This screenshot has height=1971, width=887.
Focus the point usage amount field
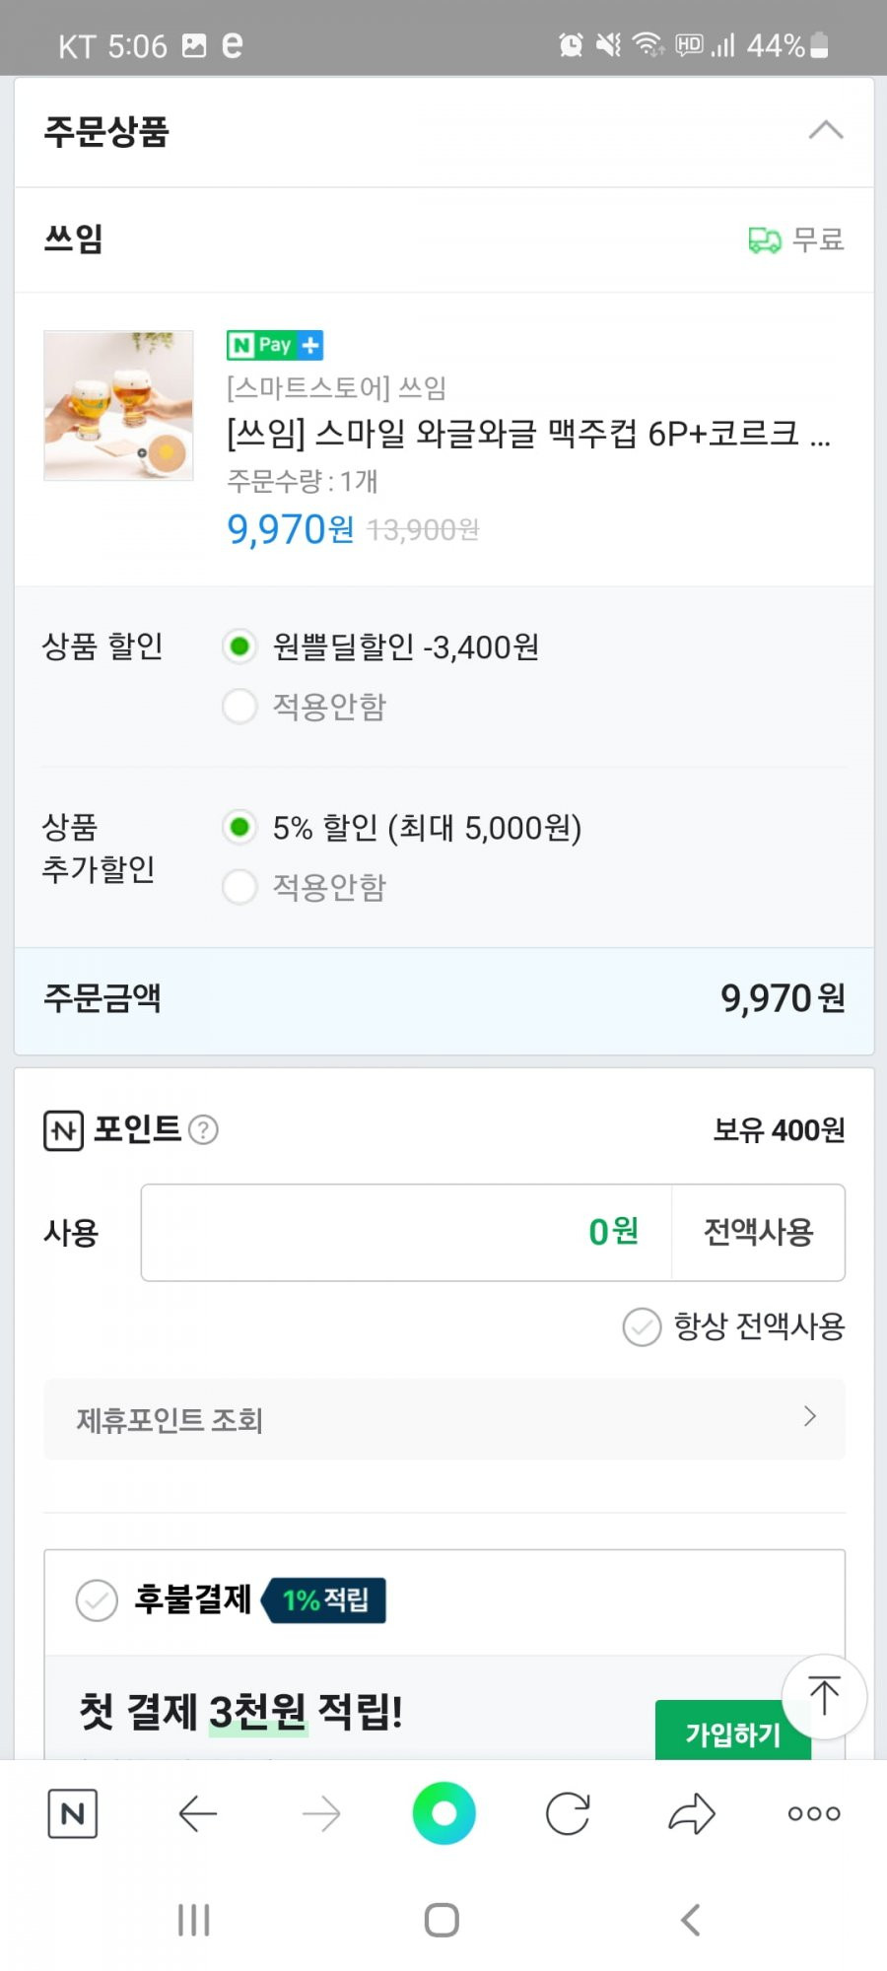tap(406, 1232)
